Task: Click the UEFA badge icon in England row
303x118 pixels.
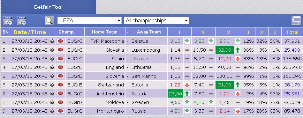Action: click(60, 67)
